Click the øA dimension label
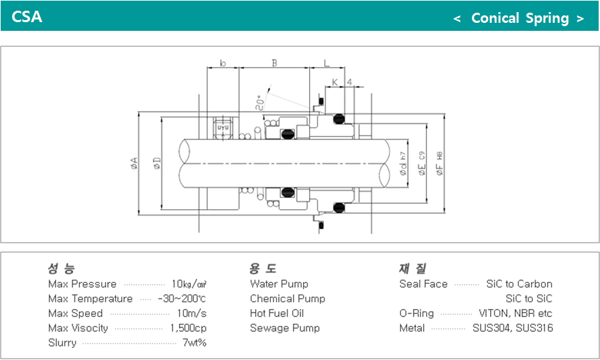This screenshot has width=600, height=360. click(x=134, y=164)
